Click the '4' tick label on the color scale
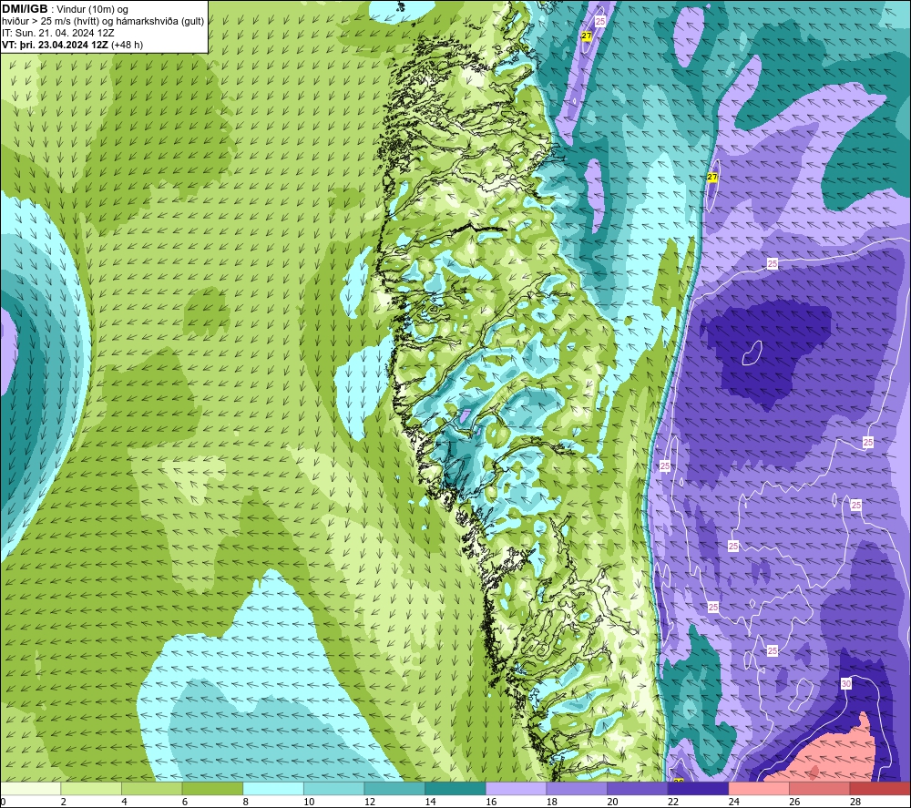Image resolution: width=911 pixels, height=808 pixels. pos(124,803)
